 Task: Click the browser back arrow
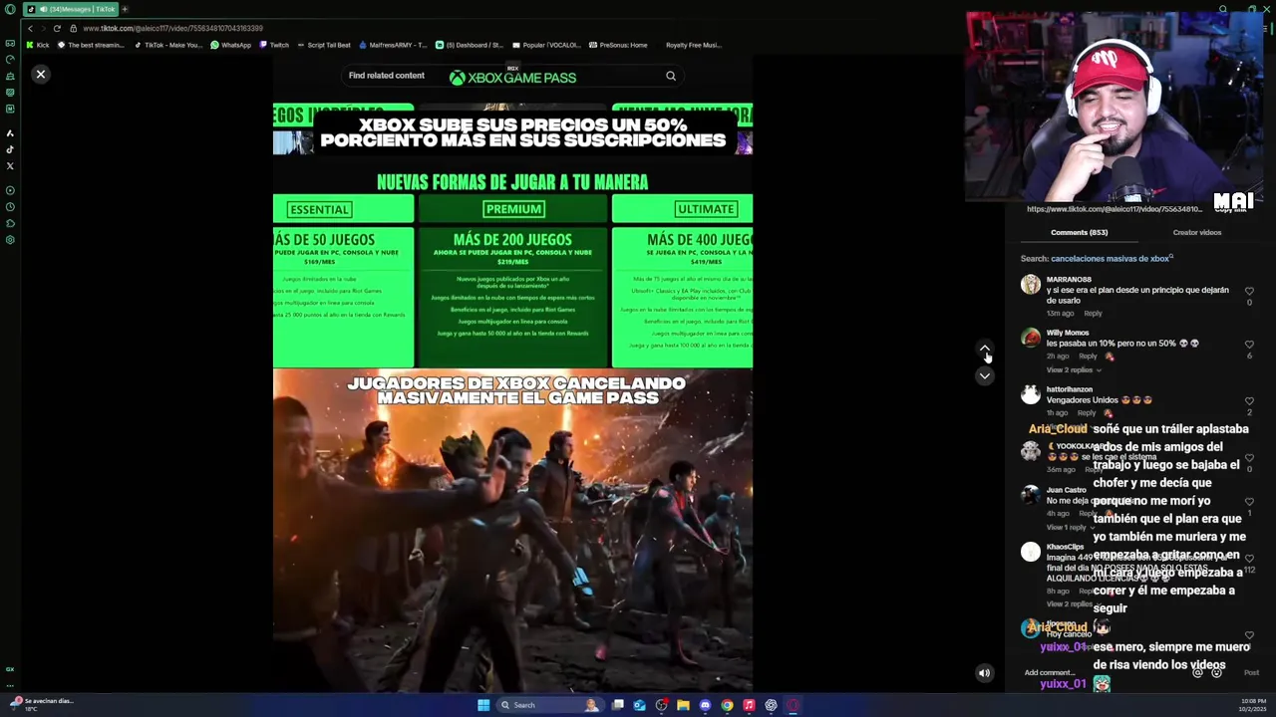coord(30,28)
